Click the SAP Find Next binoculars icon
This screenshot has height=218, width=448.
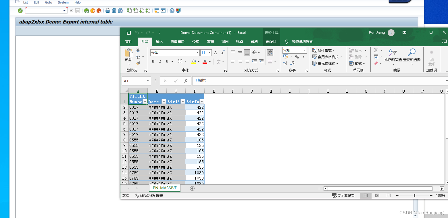(120, 11)
